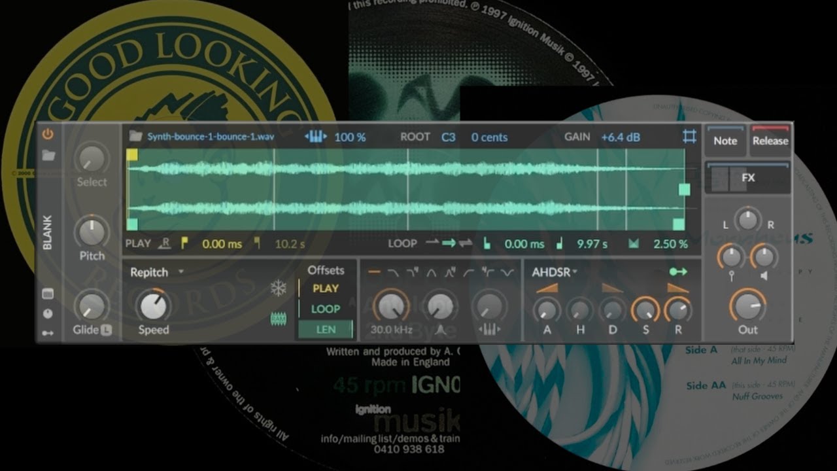The width and height of the screenshot is (837, 471).
Task: Select the no-loop single arrow mode
Action: tap(432, 243)
